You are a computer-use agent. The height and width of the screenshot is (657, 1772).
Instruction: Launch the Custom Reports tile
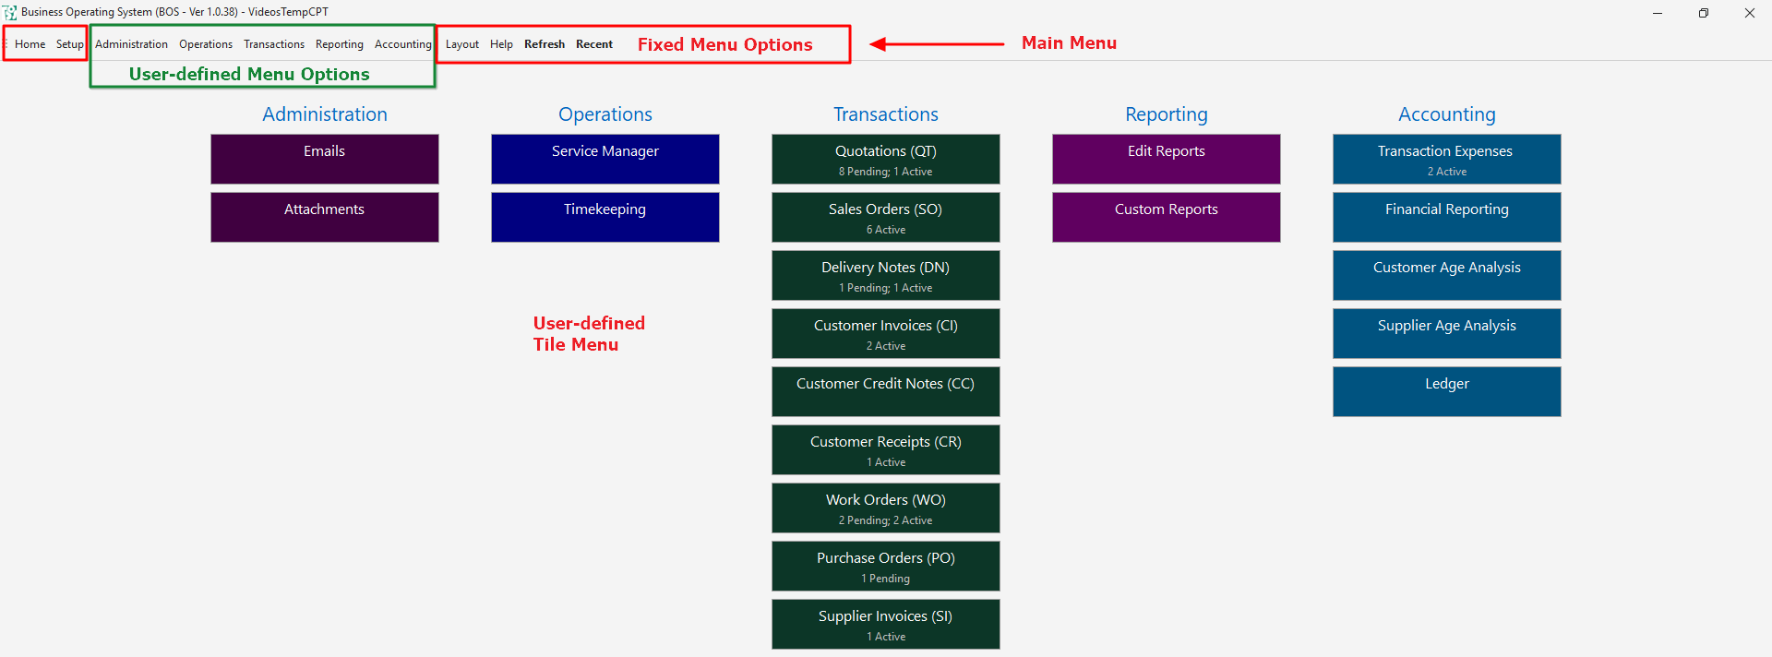(x=1166, y=217)
